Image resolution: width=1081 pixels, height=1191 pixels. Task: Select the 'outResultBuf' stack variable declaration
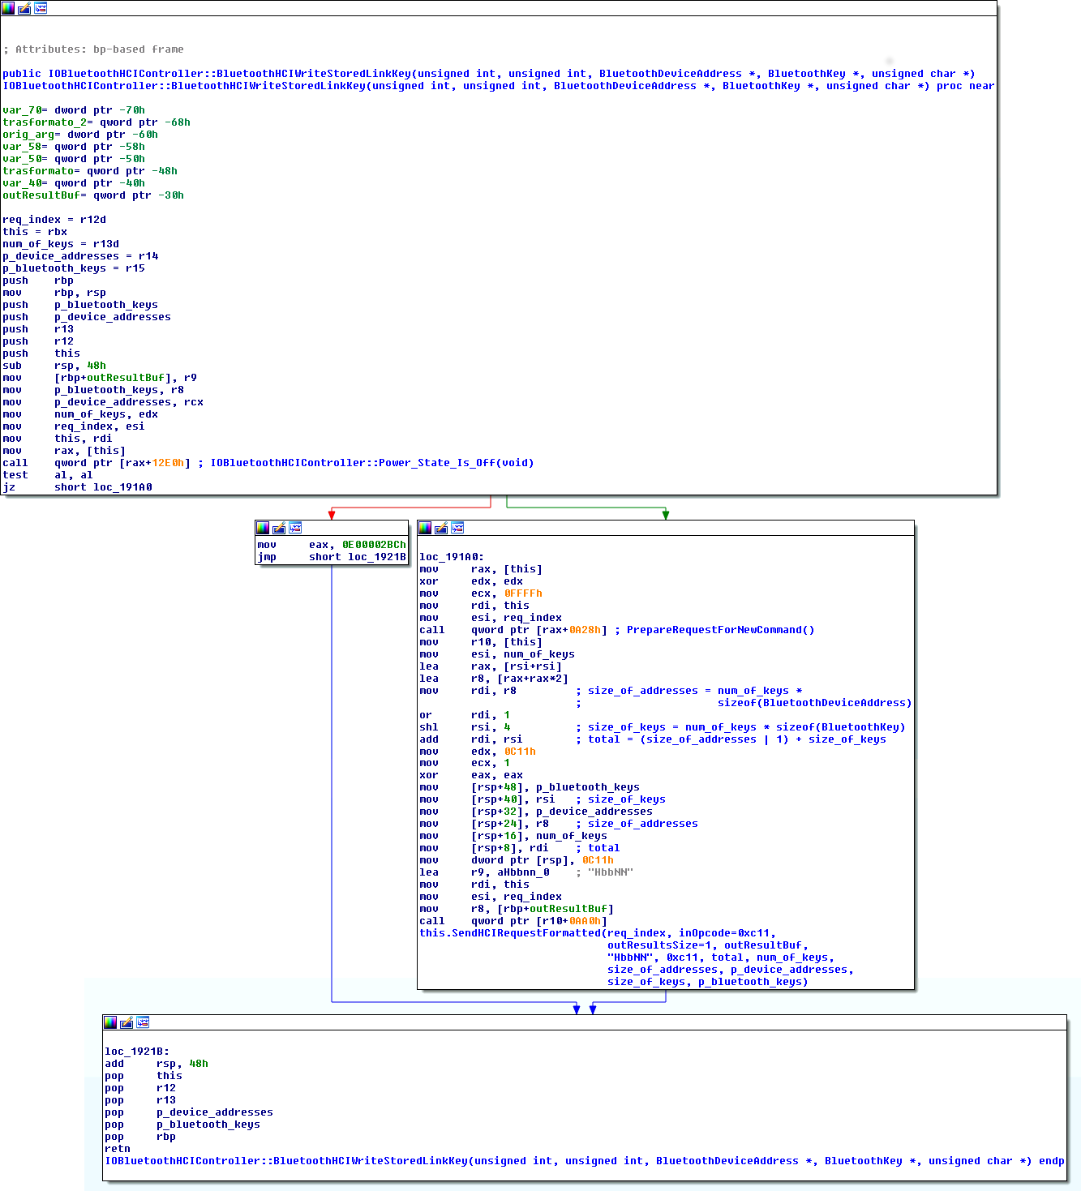tap(41, 195)
